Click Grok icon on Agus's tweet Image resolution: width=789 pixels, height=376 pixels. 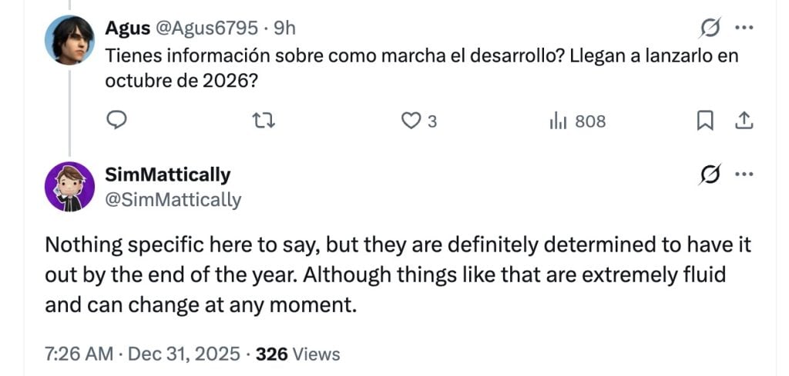point(707,28)
